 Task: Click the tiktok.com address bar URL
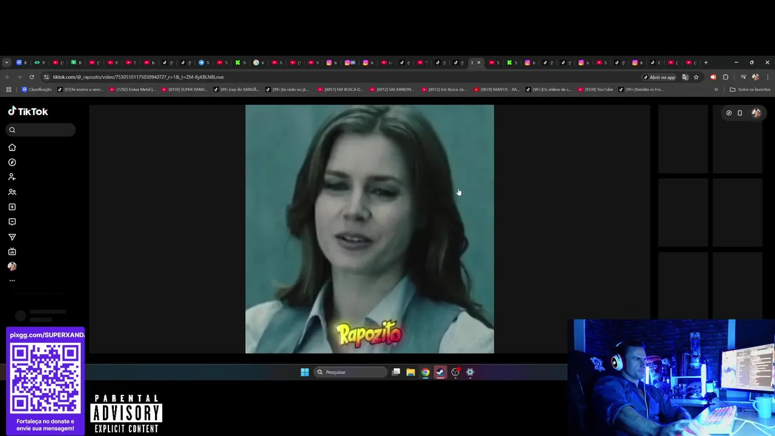(x=138, y=77)
